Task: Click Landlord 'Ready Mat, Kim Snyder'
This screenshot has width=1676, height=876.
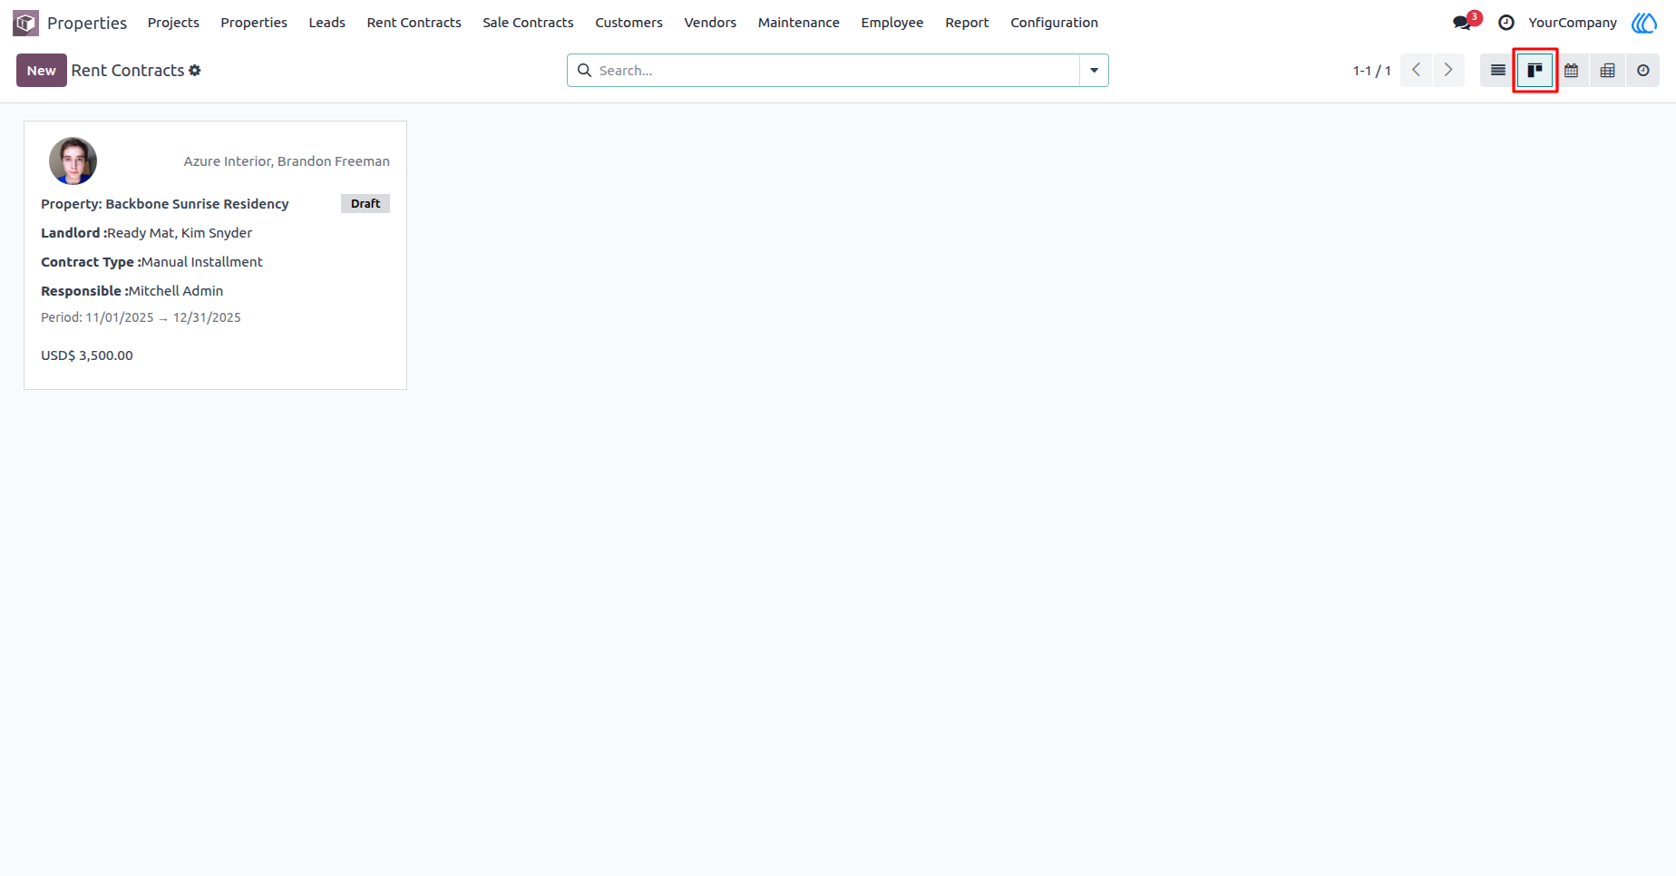Action: 180,233
